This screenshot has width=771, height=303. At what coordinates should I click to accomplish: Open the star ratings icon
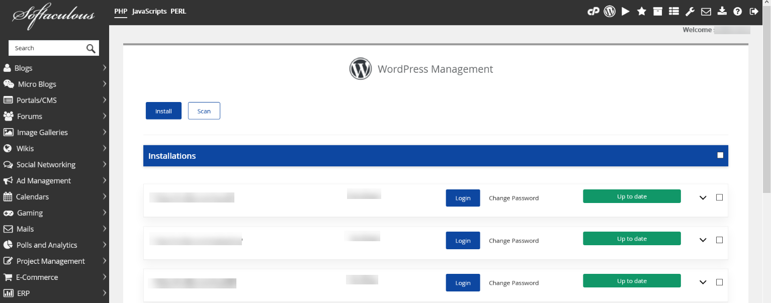point(641,11)
